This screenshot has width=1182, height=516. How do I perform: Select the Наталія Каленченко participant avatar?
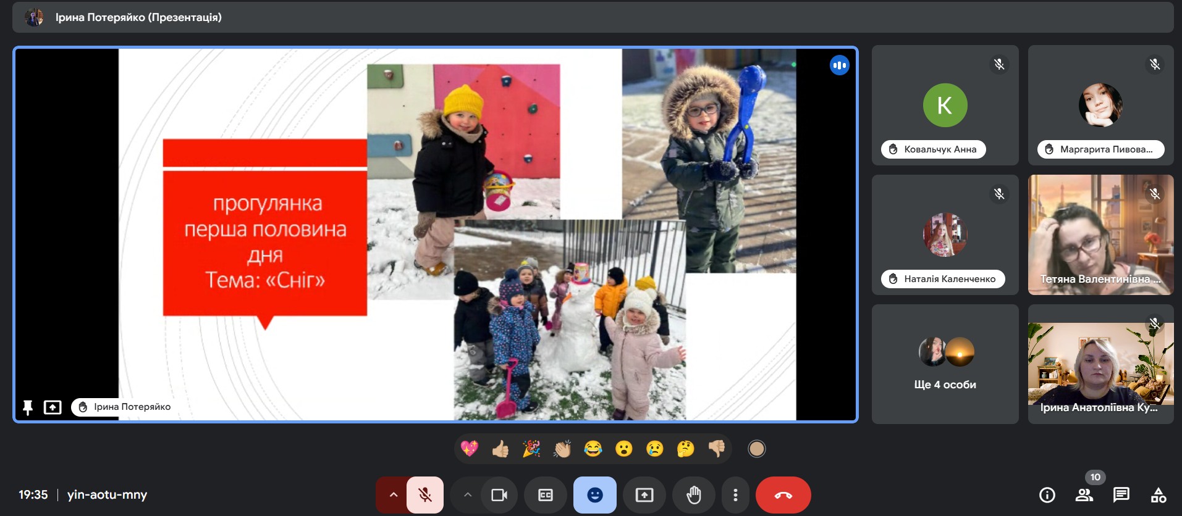[945, 235]
